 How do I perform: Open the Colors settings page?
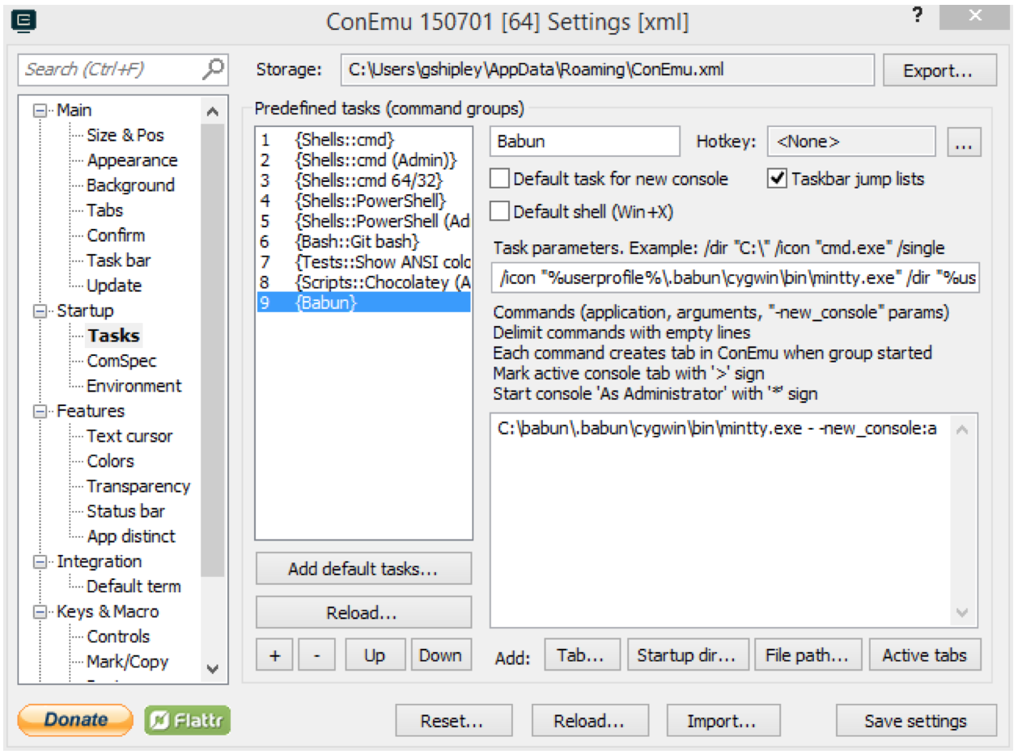click(x=111, y=461)
